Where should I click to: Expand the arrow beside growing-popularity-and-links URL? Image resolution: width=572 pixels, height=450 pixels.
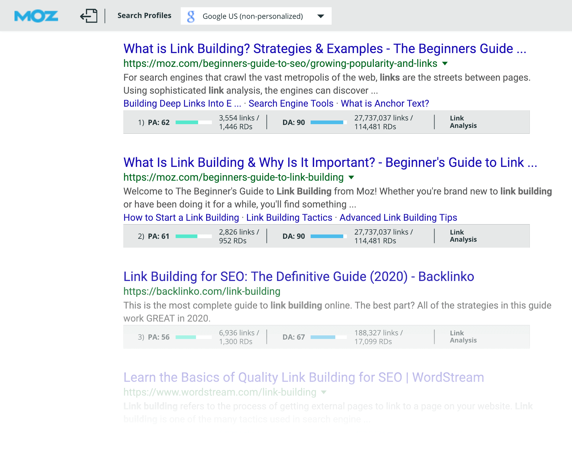pos(445,63)
